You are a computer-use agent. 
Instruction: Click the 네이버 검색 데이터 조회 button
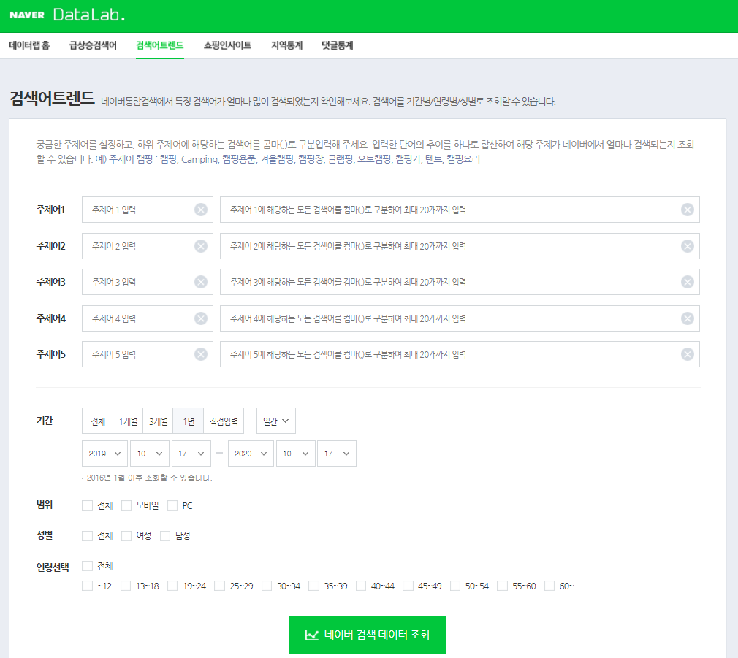pos(367,635)
